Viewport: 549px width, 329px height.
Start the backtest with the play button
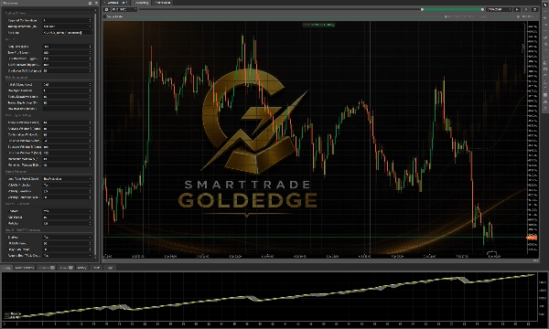[517, 9]
